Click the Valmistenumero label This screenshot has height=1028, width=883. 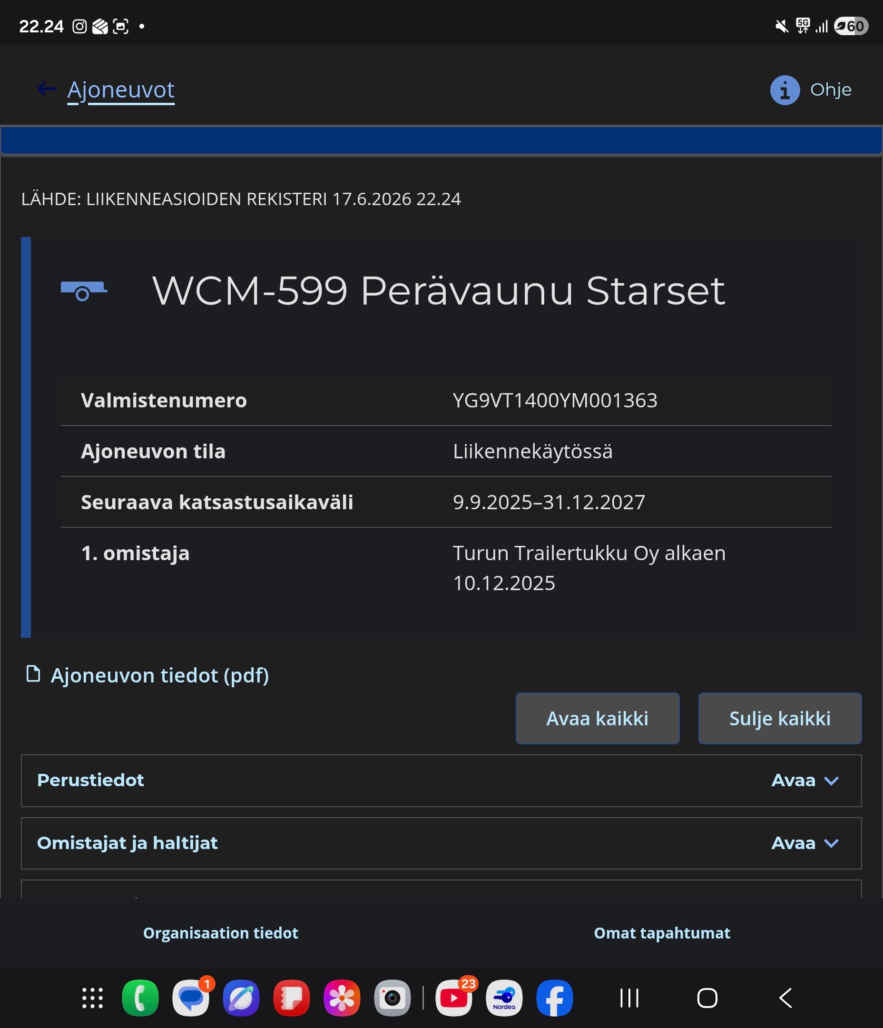coord(164,400)
